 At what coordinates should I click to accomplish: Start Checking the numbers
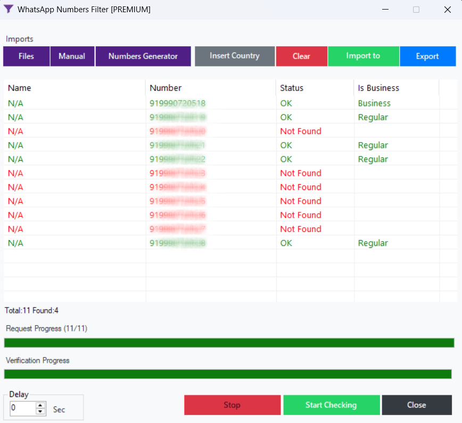pyautogui.click(x=332, y=405)
